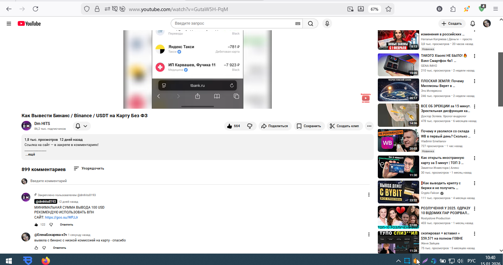503x265 pixels.
Task: Open Firefox from the taskbar
Action: (45, 261)
